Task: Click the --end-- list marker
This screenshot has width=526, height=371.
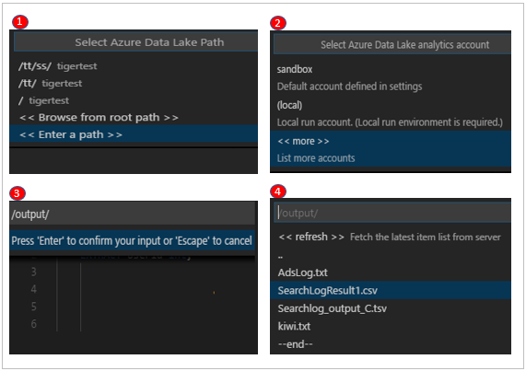Action: [x=295, y=344]
